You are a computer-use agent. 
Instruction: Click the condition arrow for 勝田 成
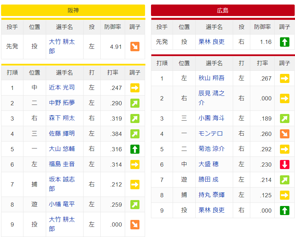[x=285, y=179]
